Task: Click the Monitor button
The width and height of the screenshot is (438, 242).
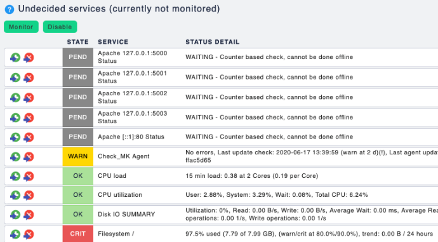Action: (21, 27)
